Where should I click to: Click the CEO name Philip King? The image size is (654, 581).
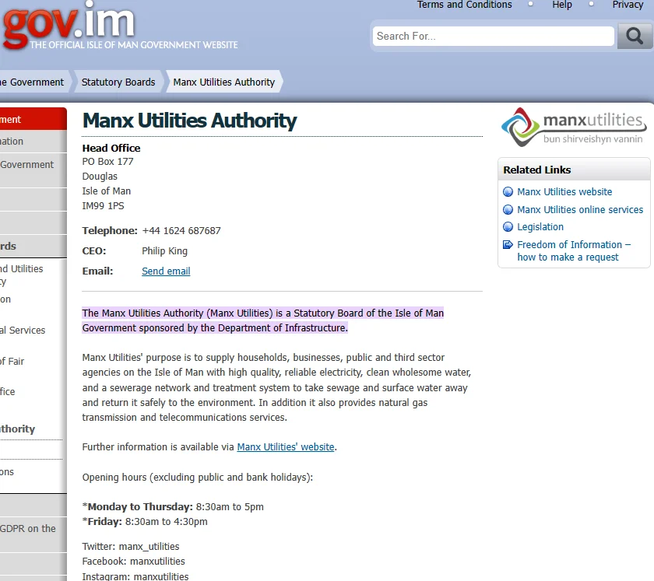[165, 251]
